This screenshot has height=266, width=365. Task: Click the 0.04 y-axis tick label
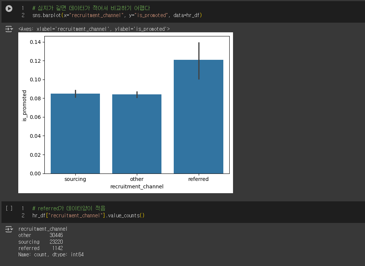pyautogui.click(x=35, y=136)
